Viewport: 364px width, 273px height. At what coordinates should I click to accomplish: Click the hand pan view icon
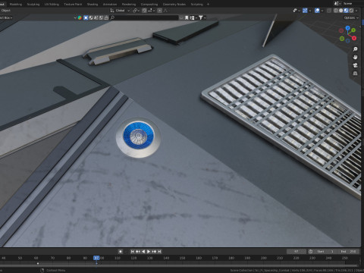click(356, 57)
